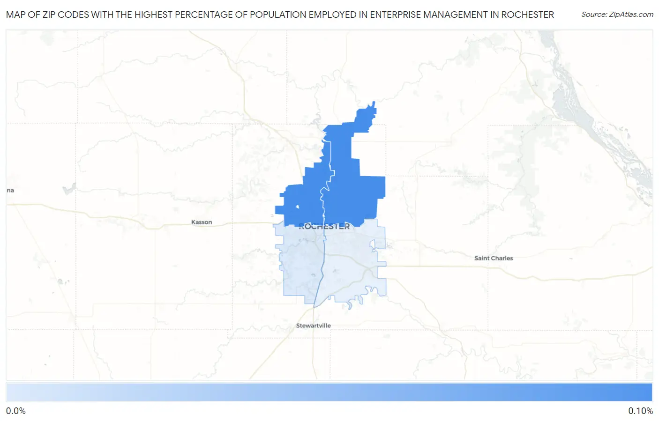659x421 pixels.
Task: Click the Kasson town label
Action: point(202,222)
